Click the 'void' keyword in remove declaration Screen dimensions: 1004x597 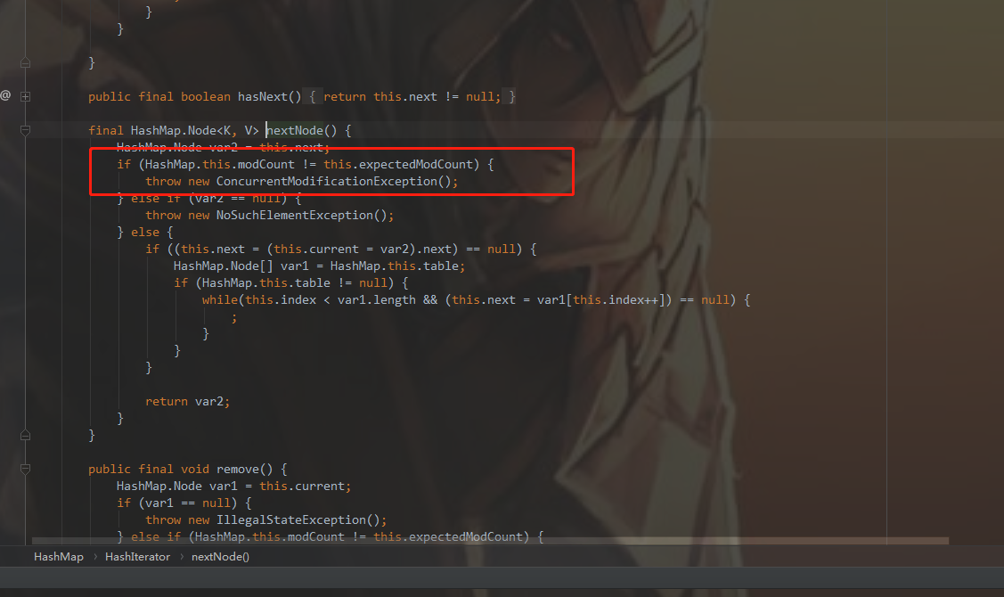194,470
